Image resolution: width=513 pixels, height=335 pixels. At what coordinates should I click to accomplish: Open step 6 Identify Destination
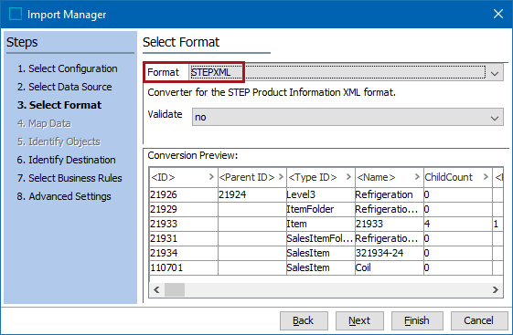[66, 160]
